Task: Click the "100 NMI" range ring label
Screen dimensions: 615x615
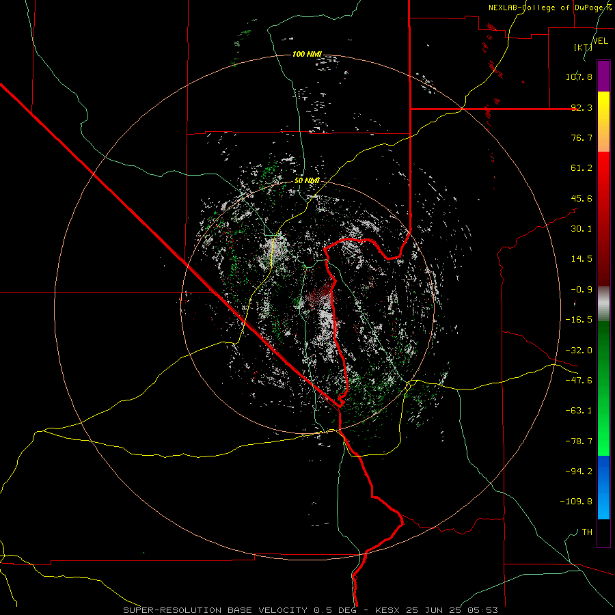Action: click(307, 54)
